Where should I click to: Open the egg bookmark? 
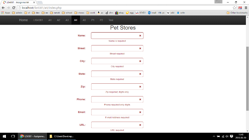pos(130,13)
